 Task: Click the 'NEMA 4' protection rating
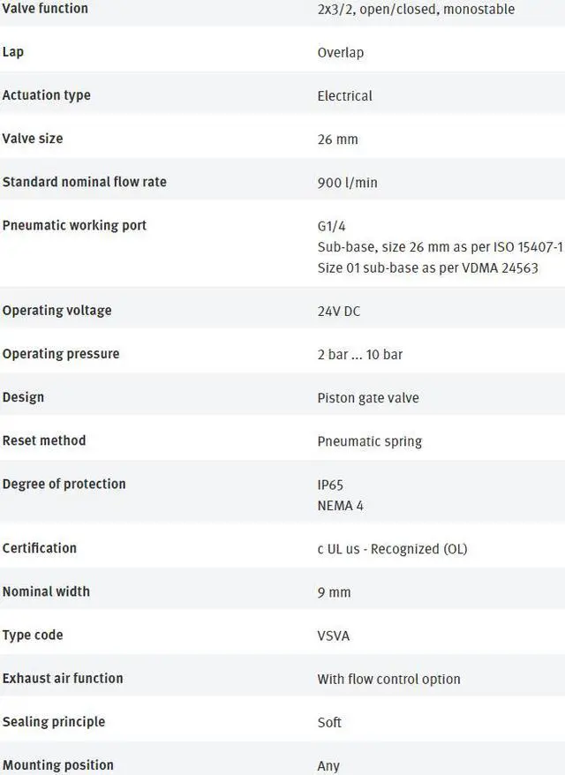(x=340, y=505)
